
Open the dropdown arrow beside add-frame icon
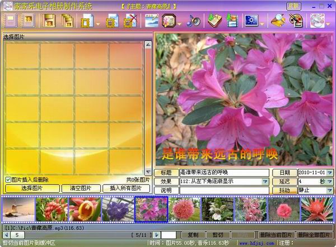[98, 24]
